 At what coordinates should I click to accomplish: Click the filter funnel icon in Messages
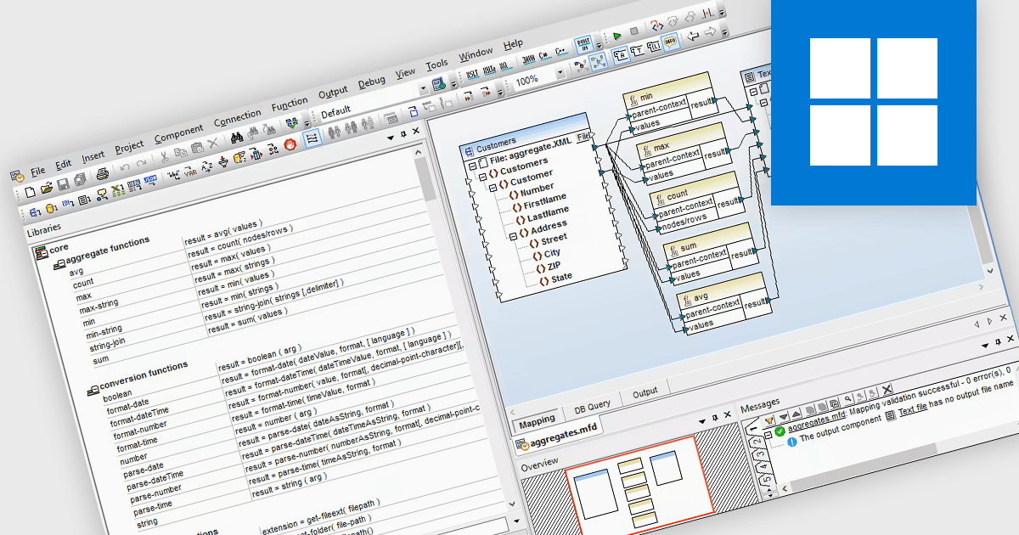769,420
